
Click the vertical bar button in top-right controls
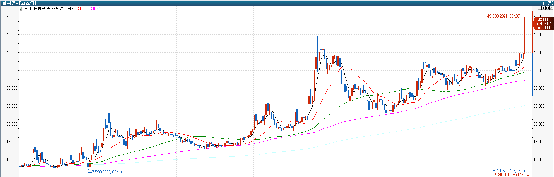(543, 8)
